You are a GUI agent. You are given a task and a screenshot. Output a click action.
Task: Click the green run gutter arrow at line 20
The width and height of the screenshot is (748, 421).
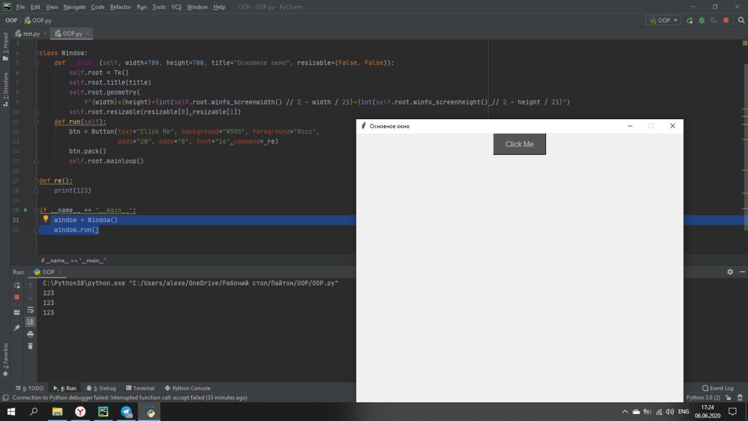pos(26,210)
